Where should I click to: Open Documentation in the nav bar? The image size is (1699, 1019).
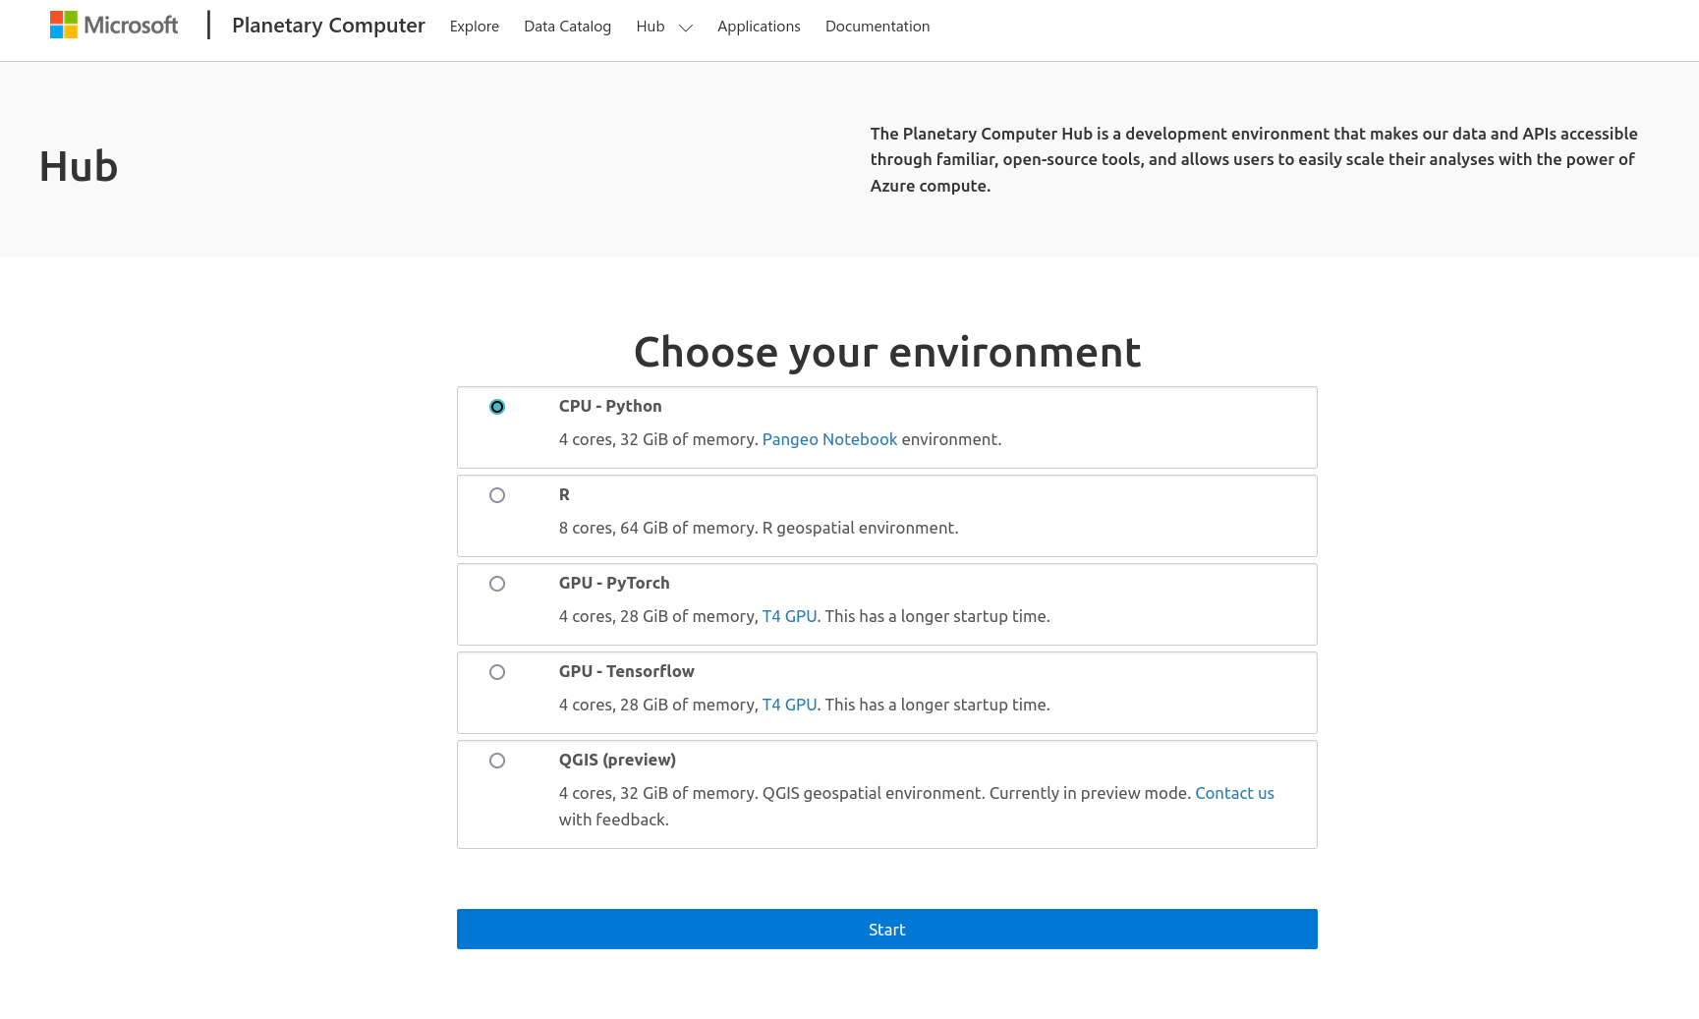pyautogui.click(x=878, y=27)
